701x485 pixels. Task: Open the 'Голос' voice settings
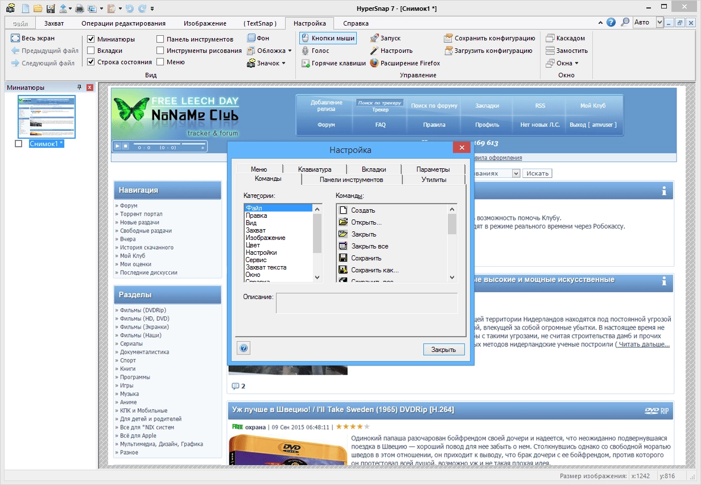pos(315,51)
